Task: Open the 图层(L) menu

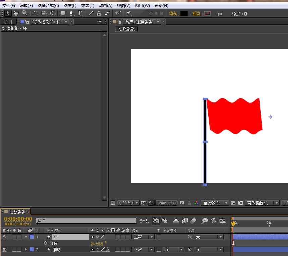Action: click(70, 5)
